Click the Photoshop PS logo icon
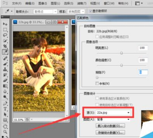153x138 pixels. click(x=5, y=3)
